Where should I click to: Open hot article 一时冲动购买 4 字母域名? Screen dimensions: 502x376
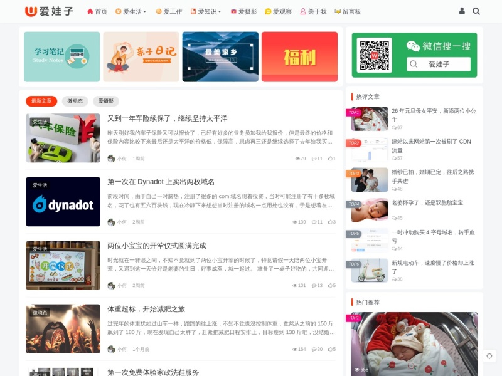[433, 237]
